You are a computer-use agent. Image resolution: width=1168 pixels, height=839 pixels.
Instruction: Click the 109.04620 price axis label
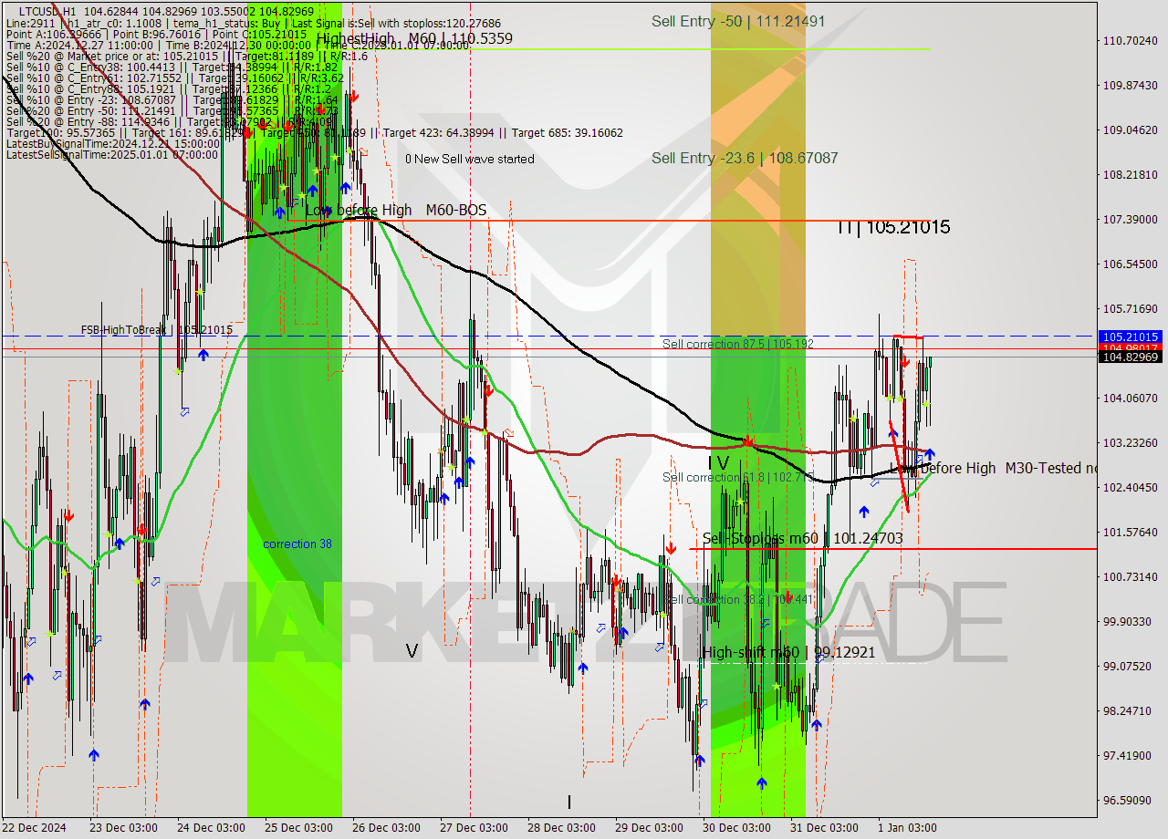pyautogui.click(x=1130, y=129)
